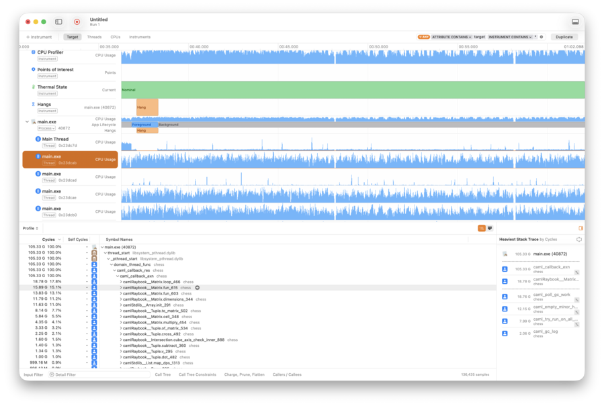Open the INSTRUMENT CONTAINS dropdown
Screen dimensions: 604x406
(509, 37)
